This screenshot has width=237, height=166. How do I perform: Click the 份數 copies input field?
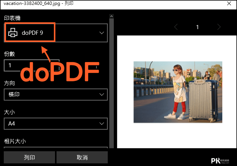point(32,65)
